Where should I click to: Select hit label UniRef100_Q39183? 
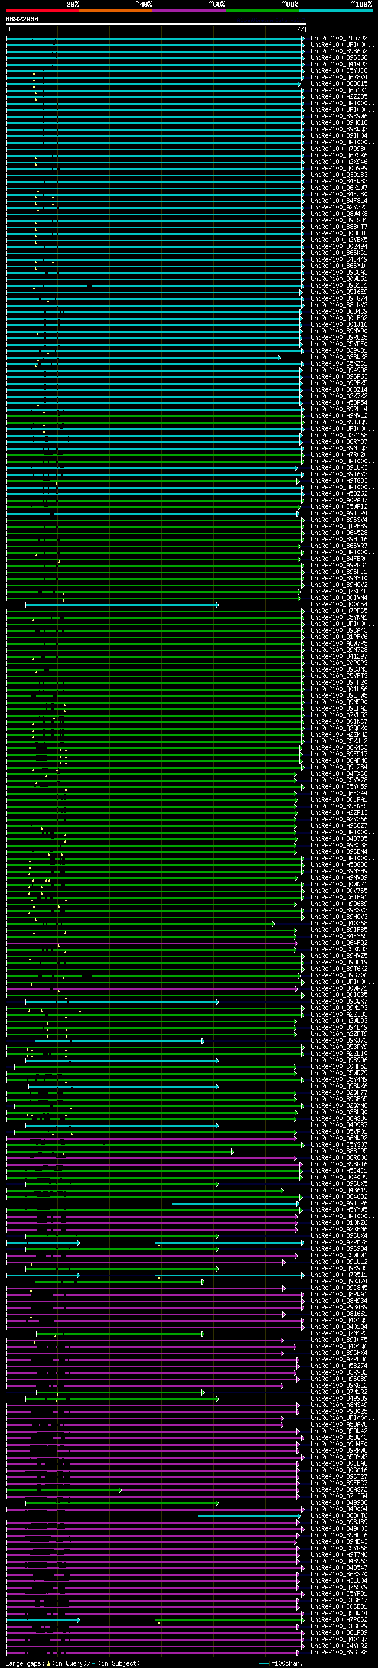pos(339,175)
